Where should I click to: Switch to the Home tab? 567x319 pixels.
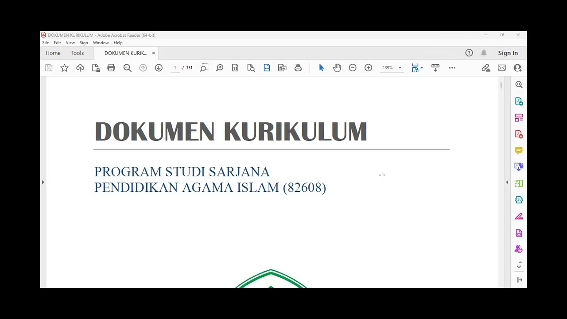coord(53,53)
